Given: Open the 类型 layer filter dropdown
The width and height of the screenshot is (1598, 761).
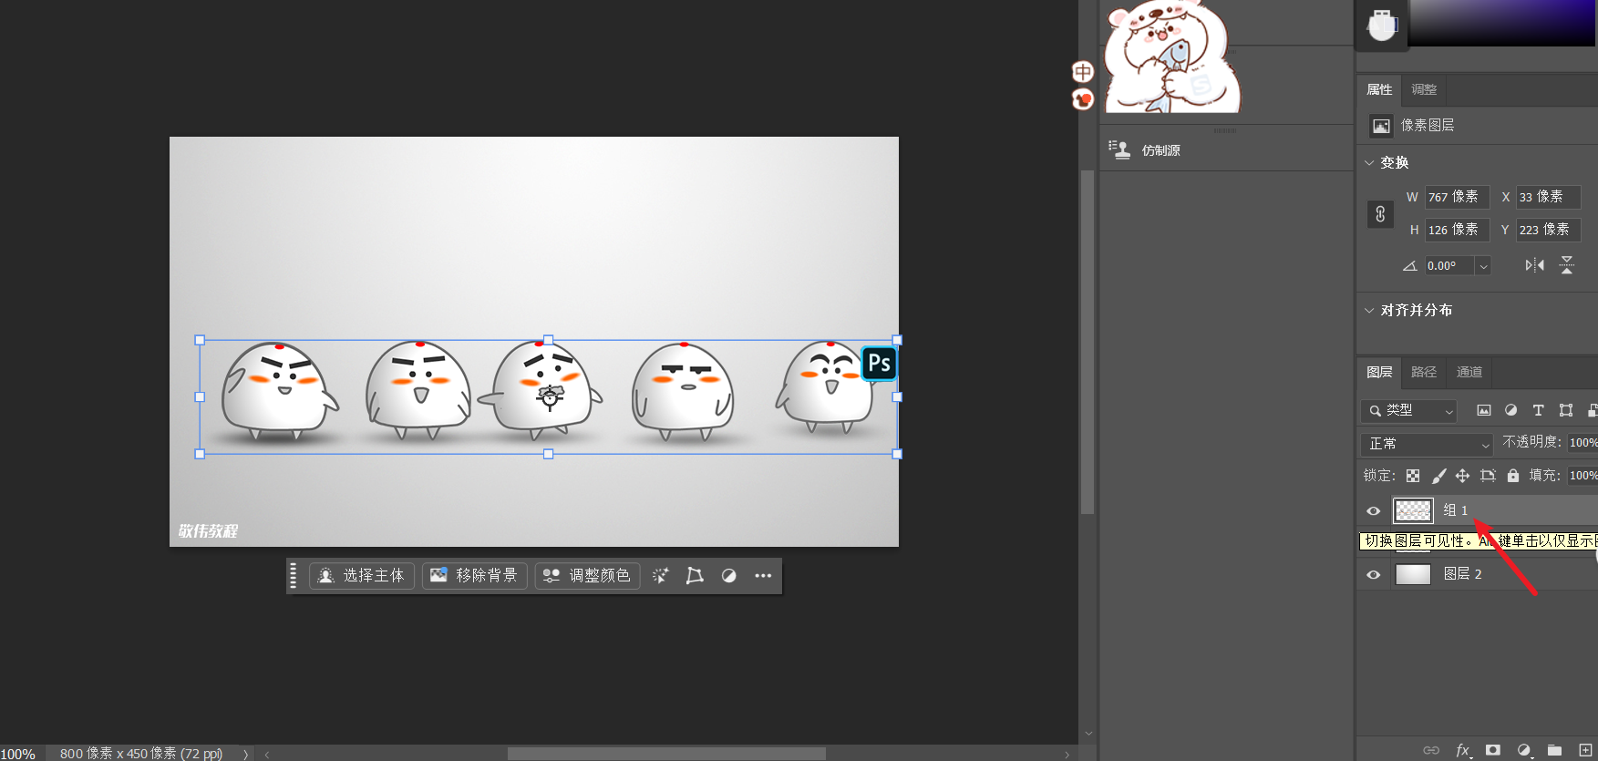Looking at the screenshot, I should (x=1408, y=411).
